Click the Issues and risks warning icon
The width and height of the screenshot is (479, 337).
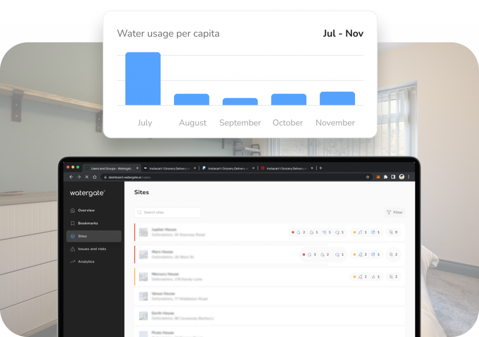73,249
